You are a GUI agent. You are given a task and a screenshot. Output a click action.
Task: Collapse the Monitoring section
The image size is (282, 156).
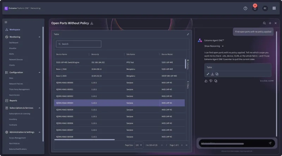coord(39,37)
